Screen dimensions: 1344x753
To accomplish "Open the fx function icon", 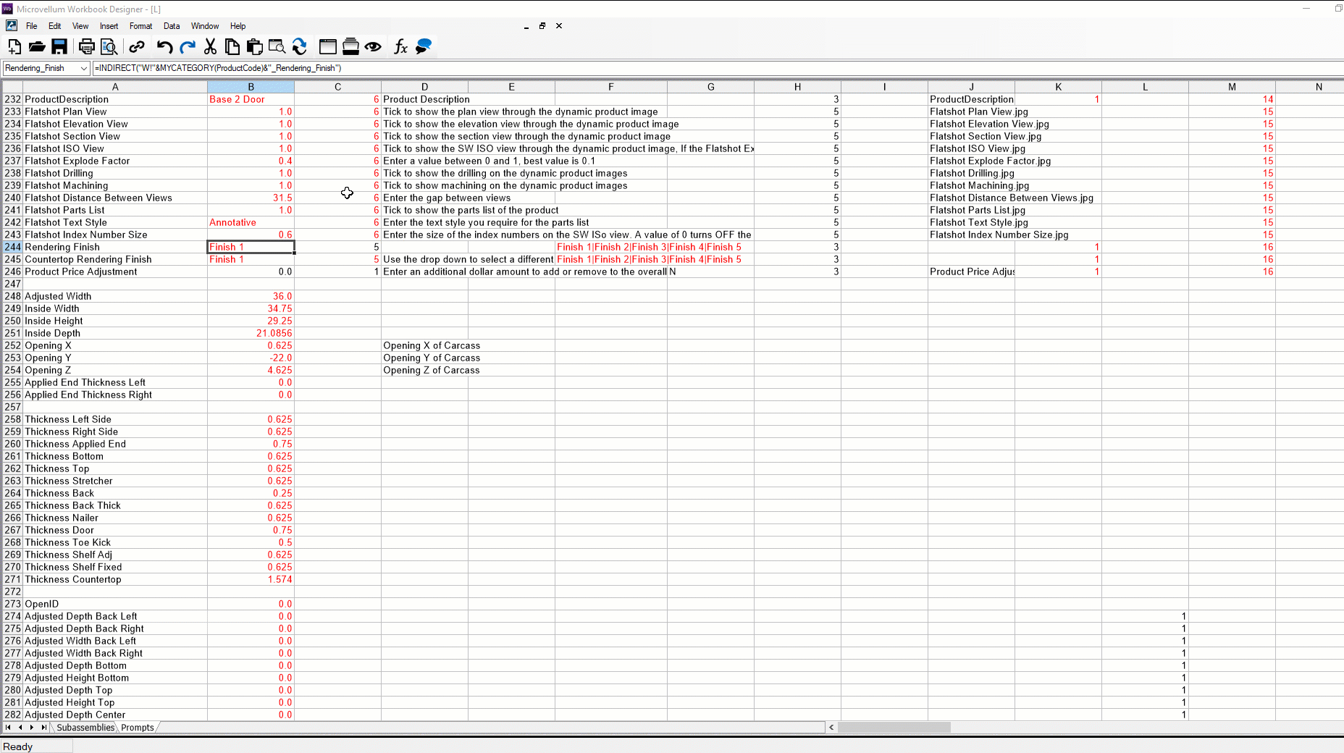I will (x=400, y=47).
